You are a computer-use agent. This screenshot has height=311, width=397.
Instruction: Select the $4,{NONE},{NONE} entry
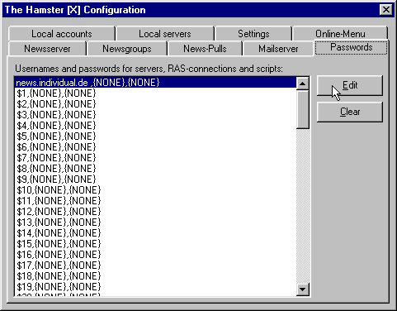155,126
